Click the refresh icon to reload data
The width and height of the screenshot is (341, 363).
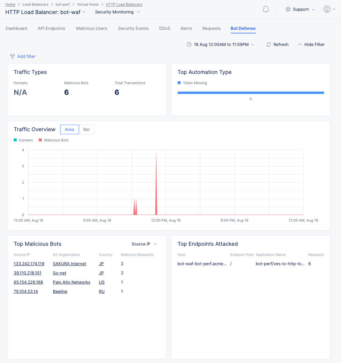[x=269, y=44]
